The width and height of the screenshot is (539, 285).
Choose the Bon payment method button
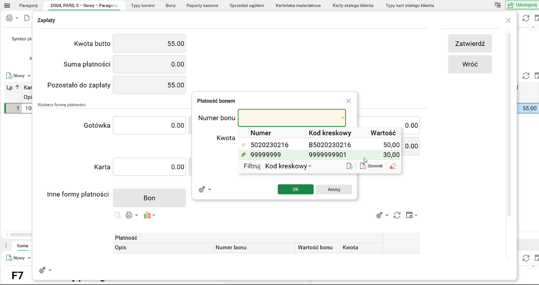click(149, 198)
